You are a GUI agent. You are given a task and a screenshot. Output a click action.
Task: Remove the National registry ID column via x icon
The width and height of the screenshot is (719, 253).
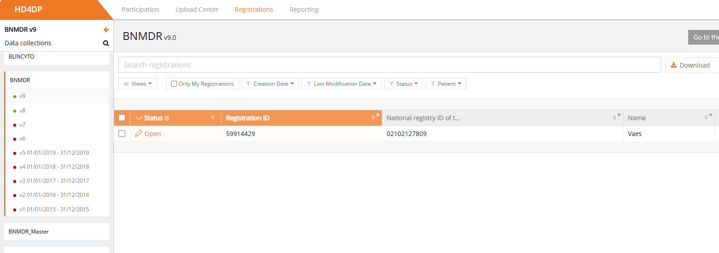click(619, 115)
